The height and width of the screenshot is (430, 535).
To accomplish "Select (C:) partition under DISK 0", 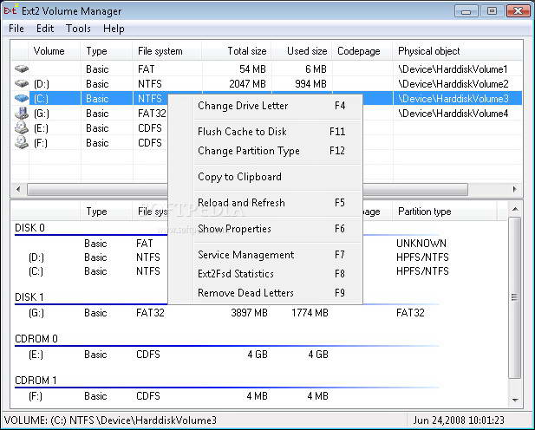I will tap(36, 271).
